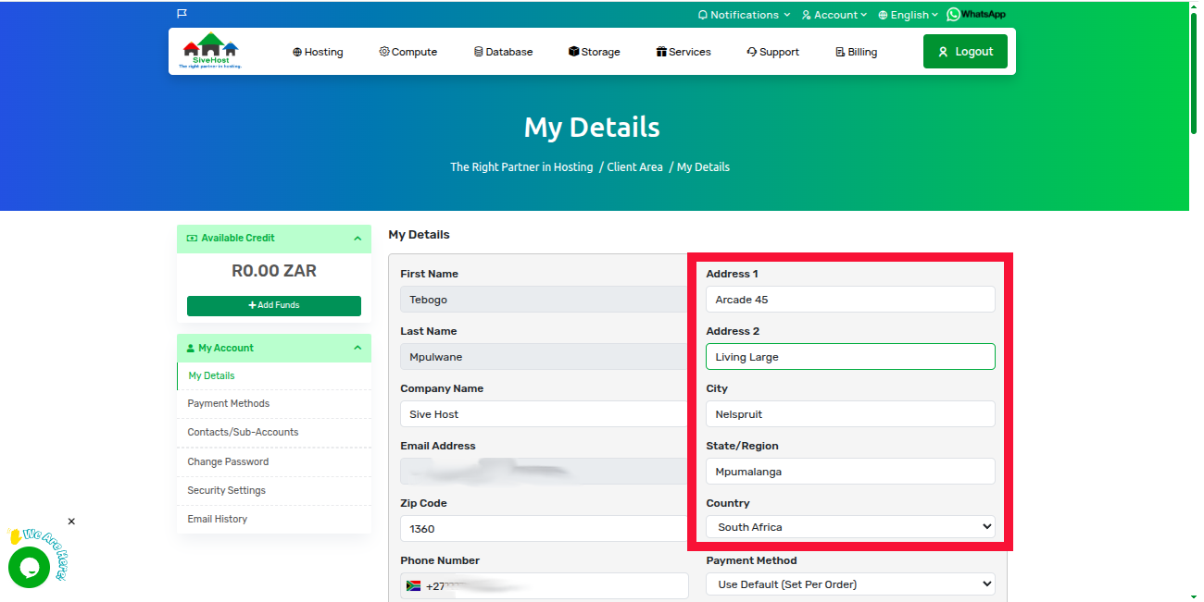Click the Available Credit money icon
The image size is (1204, 602).
[x=192, y=239]
